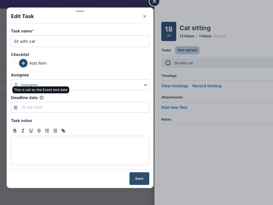Check the Sit with cat task checkbox

[168, 63]
